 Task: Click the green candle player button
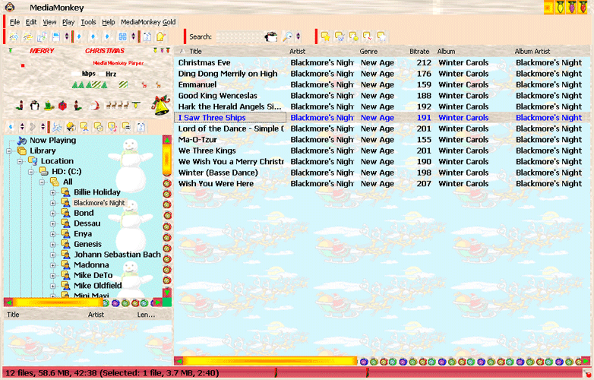[x=49, y=105]
